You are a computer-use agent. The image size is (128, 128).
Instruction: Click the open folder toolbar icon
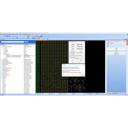(x=3, y=36)
